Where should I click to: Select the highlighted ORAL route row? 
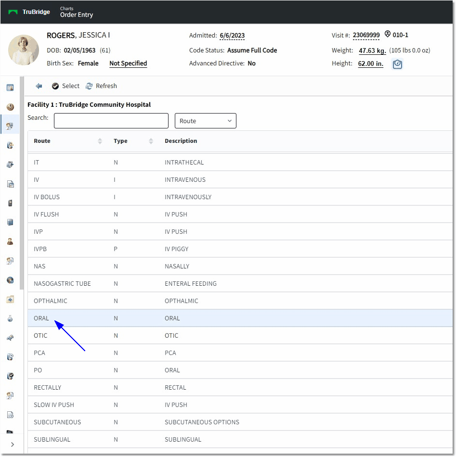click(240, 318)
